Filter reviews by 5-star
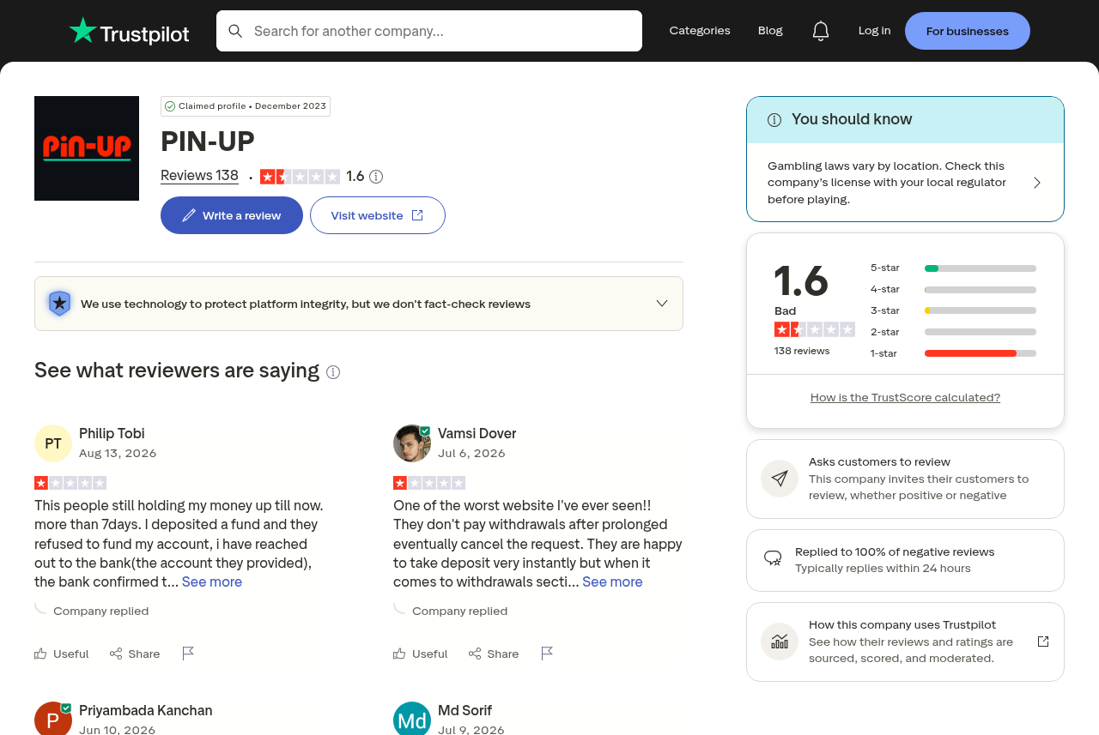The height and width of the screenshot is (735, 1099). click(953, 268)
